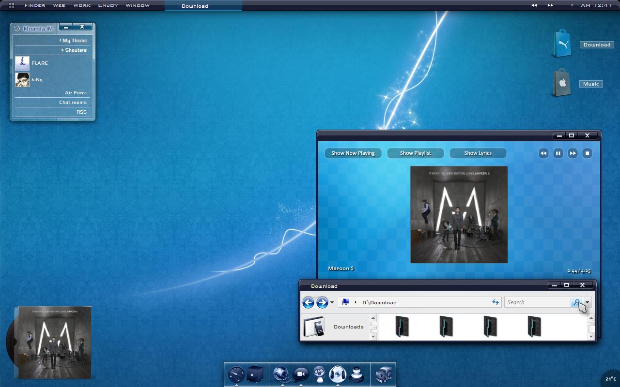Open the clock app in the dock
Screen dimensions: 620x387
click(236, 374)
